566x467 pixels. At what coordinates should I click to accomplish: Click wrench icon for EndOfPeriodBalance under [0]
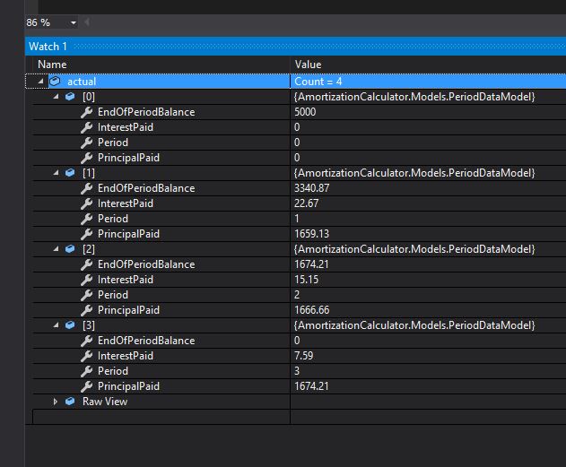pyautogui.click(x=86, y=112)
